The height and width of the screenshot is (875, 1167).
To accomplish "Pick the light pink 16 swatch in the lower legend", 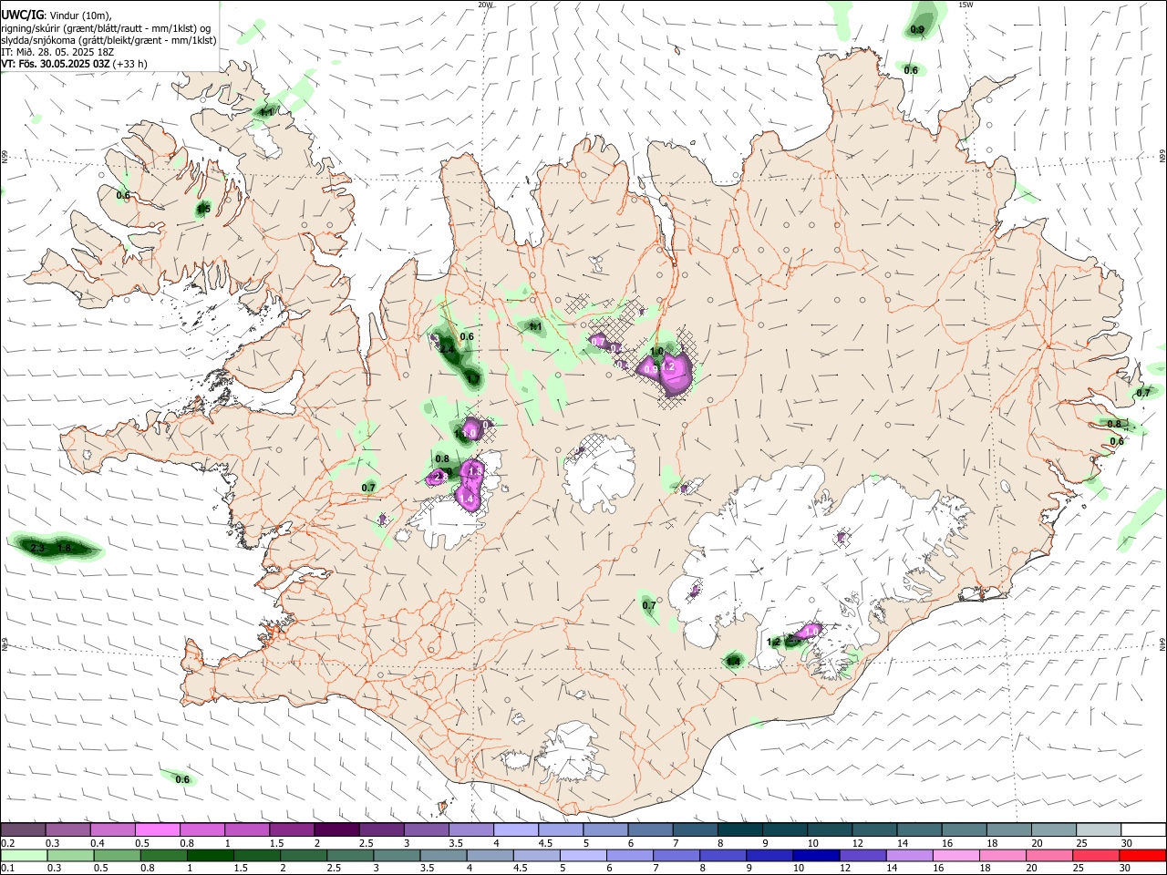I will (x=955, y=855).
